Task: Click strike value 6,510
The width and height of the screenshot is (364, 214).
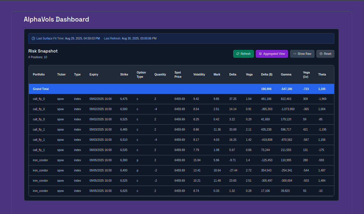Action: point(124,140)
